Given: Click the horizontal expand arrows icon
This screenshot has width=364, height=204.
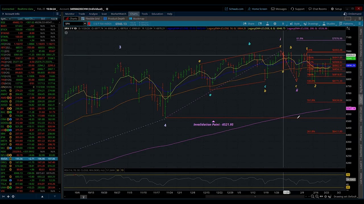Looking at the screenshot, I should [x=321, y=197].
